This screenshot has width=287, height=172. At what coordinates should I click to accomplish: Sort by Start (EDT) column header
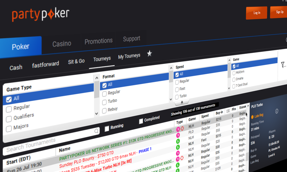[x=18, y=160]
